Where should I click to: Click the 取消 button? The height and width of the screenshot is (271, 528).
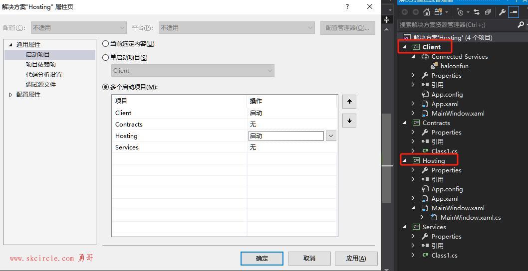309,259
